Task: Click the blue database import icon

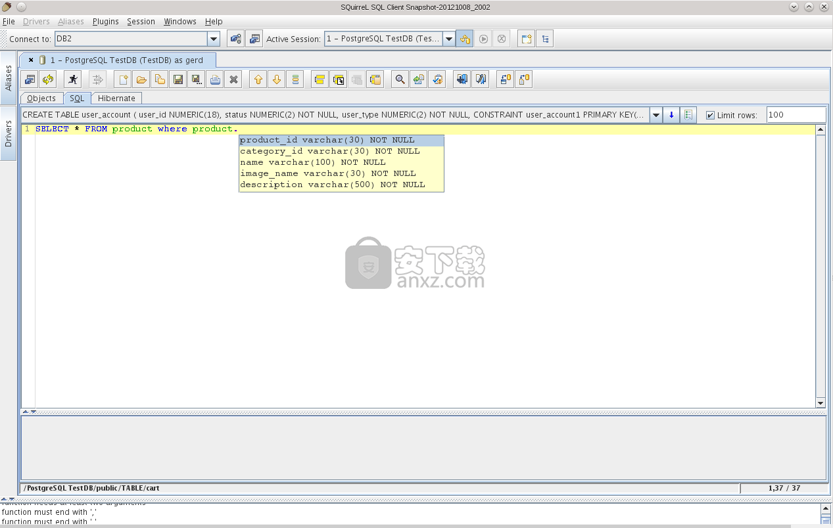Action: [x=462, y=79]
